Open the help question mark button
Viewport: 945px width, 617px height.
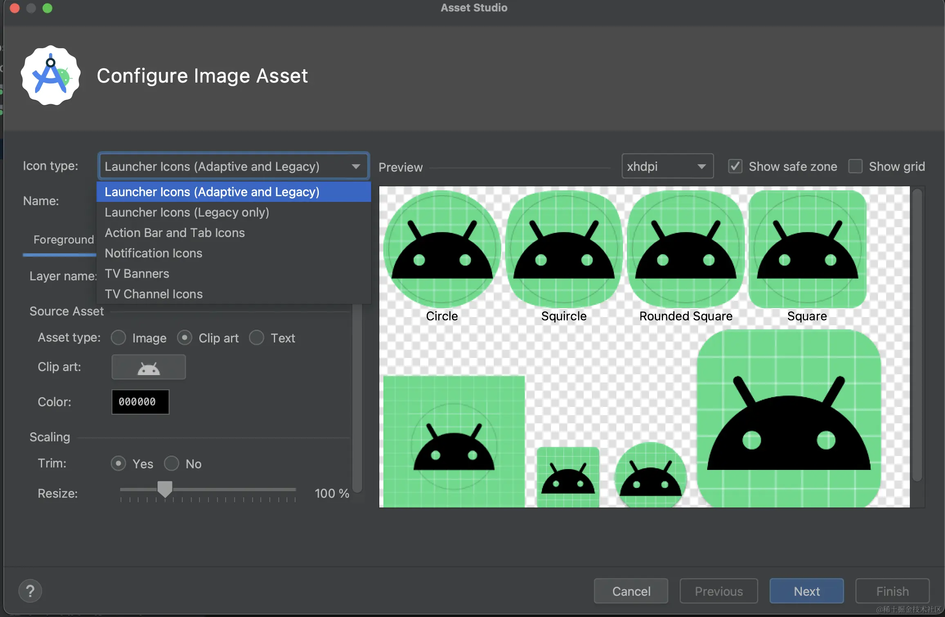30,591
